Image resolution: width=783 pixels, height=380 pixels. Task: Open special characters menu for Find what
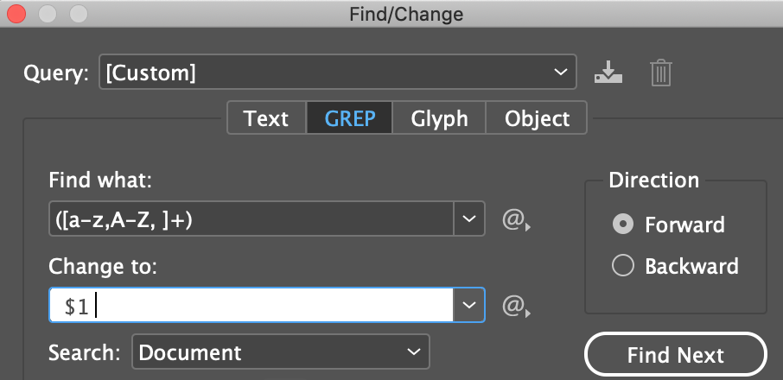coord(515,220)
